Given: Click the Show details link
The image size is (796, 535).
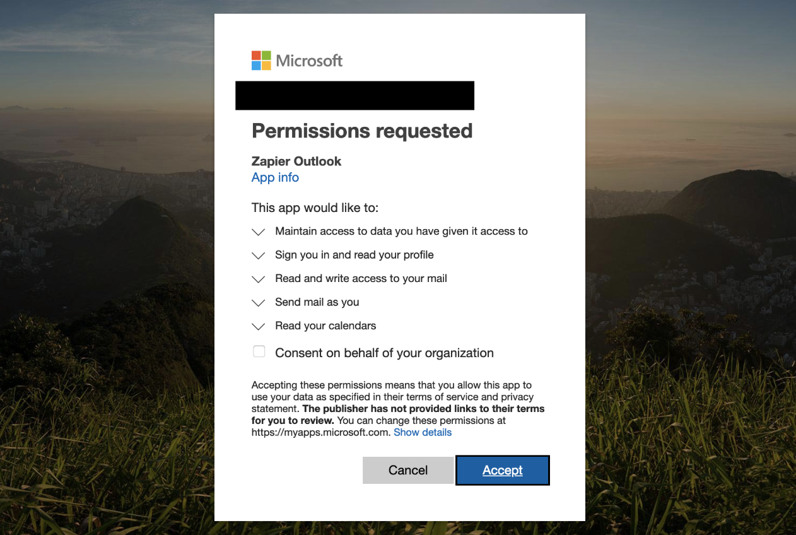Looking at the screenshot, I should [423, 432].
